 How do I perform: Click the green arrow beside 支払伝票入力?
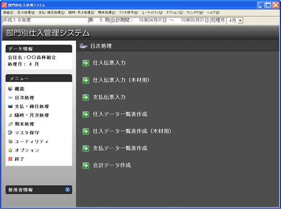tap(86, 97)
